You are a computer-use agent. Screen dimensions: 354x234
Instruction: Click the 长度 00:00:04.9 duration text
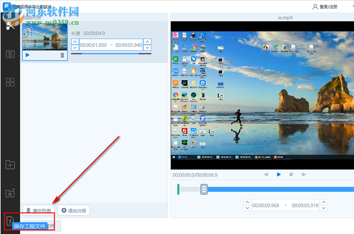pos(88,33)
